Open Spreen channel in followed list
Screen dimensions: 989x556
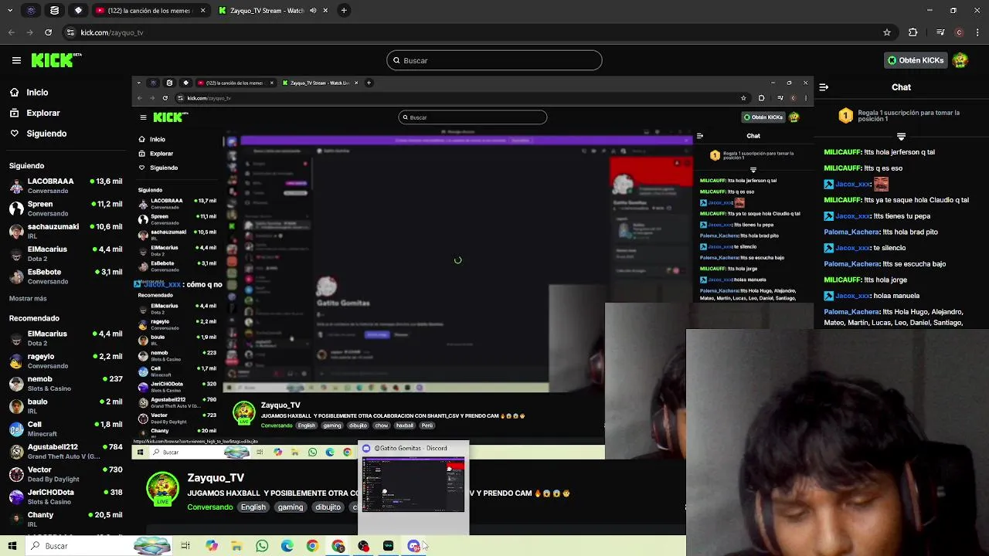click(x=65, y=208)
